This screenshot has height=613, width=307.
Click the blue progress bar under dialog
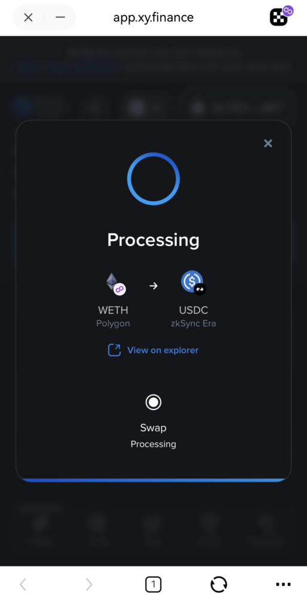click(153, 480)
